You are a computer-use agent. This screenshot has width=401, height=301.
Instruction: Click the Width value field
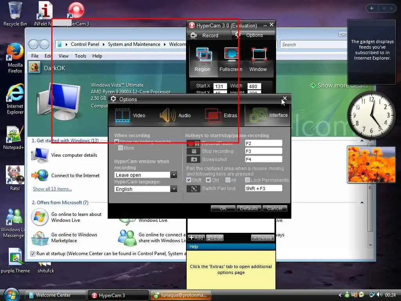[x=254, y=86]
